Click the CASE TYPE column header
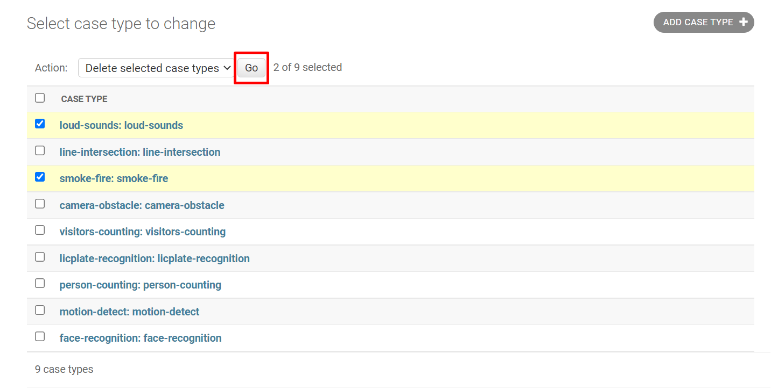Image resolution: width=778 pixels, height=389 pixels. click(84, 99)
